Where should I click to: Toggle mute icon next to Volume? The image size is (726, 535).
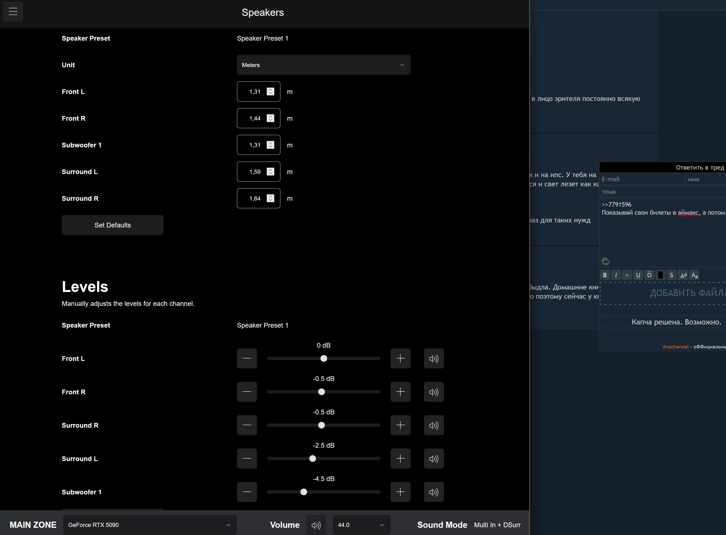coord(316,525)
